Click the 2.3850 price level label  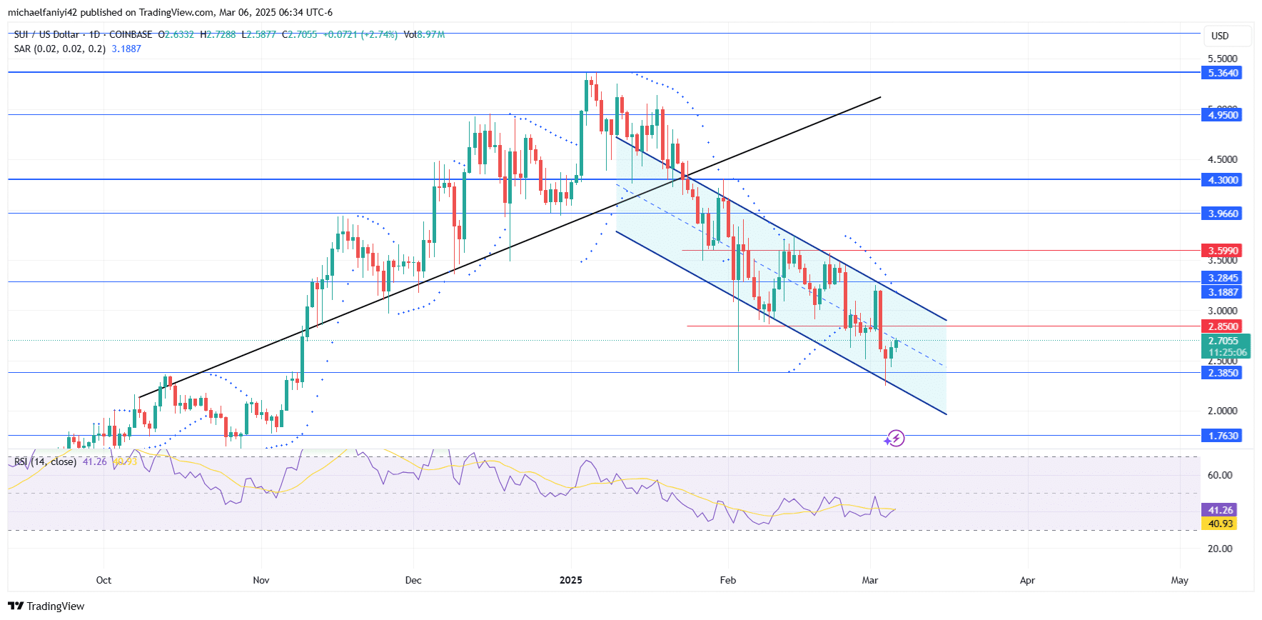[x=1222, y=373]
